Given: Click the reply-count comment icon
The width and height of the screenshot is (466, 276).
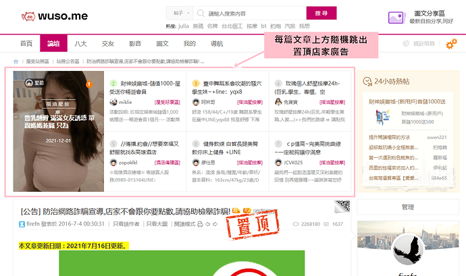Looking at the screenshot, I should click(326, 224).
